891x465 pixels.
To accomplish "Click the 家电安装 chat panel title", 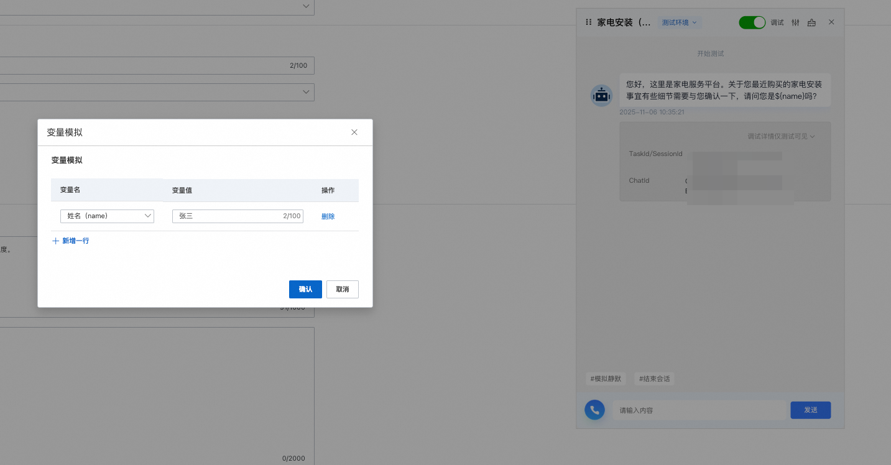I will [x=624, y=22].
